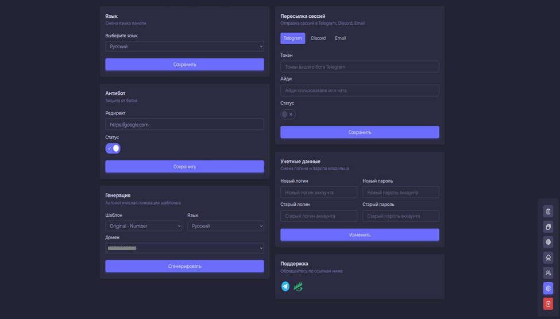The width and height of the screenshot is (560, 319).
Task: Select the cloud icon in the sidebar
Action: (548, 257)
